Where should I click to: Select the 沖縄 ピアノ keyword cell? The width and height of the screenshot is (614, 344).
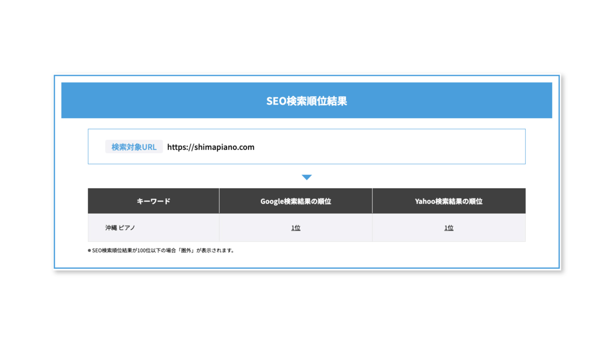pos(120,228)
